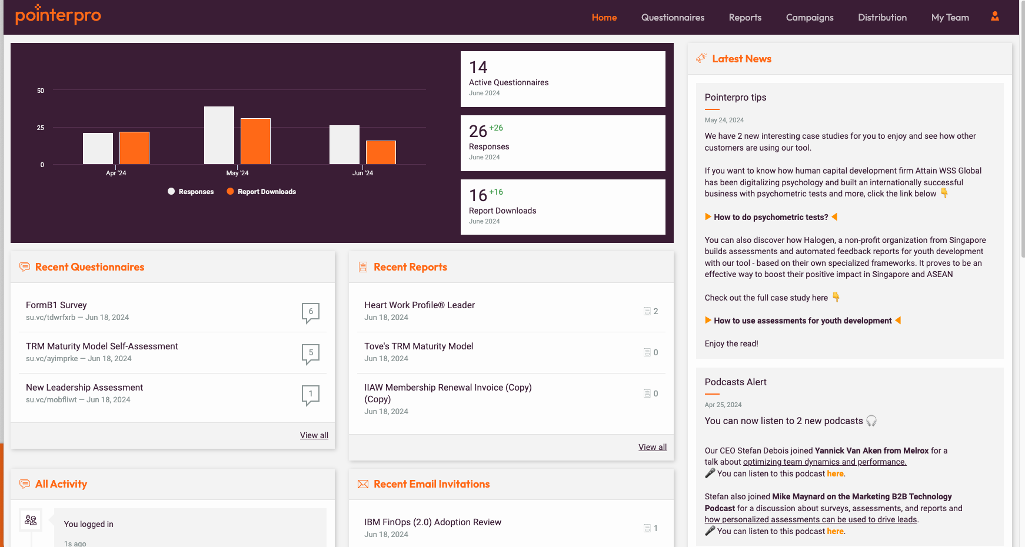Image resolution: width=1025 pixels, height=547 pixels.
Task: Click the May '24 Responses bar
Action: pos(219,135)
